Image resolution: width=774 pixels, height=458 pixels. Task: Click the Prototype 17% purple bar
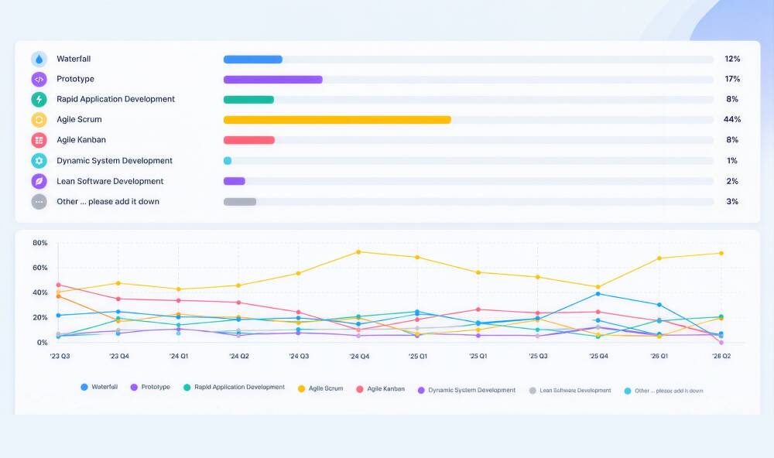(273, 80)
